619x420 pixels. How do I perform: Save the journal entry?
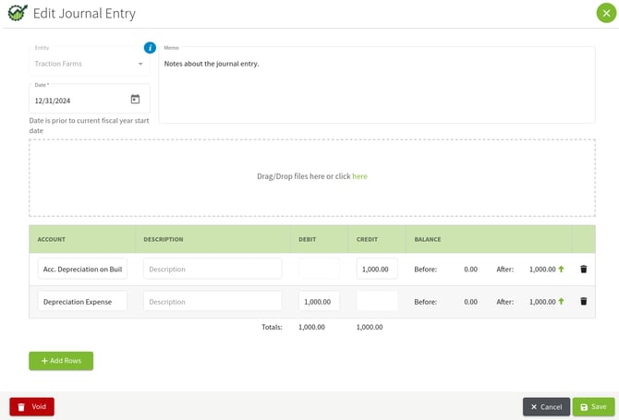coord(593,407)
